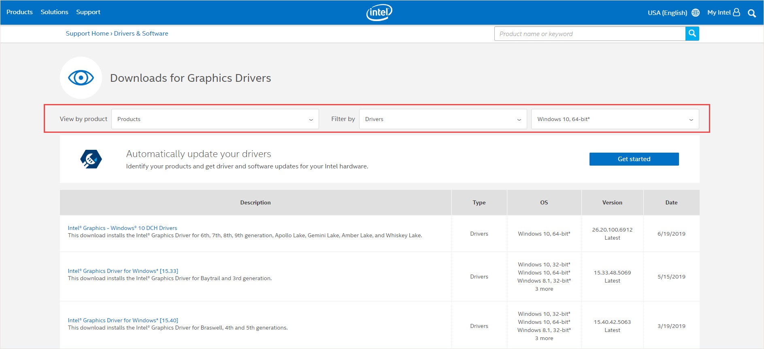Open site search magnifier in top bar
Screen dimensions: 764x349
click(752, 13)
